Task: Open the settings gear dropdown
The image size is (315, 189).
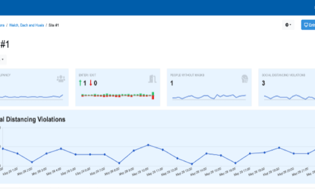Action: click(x=288, y=25)
